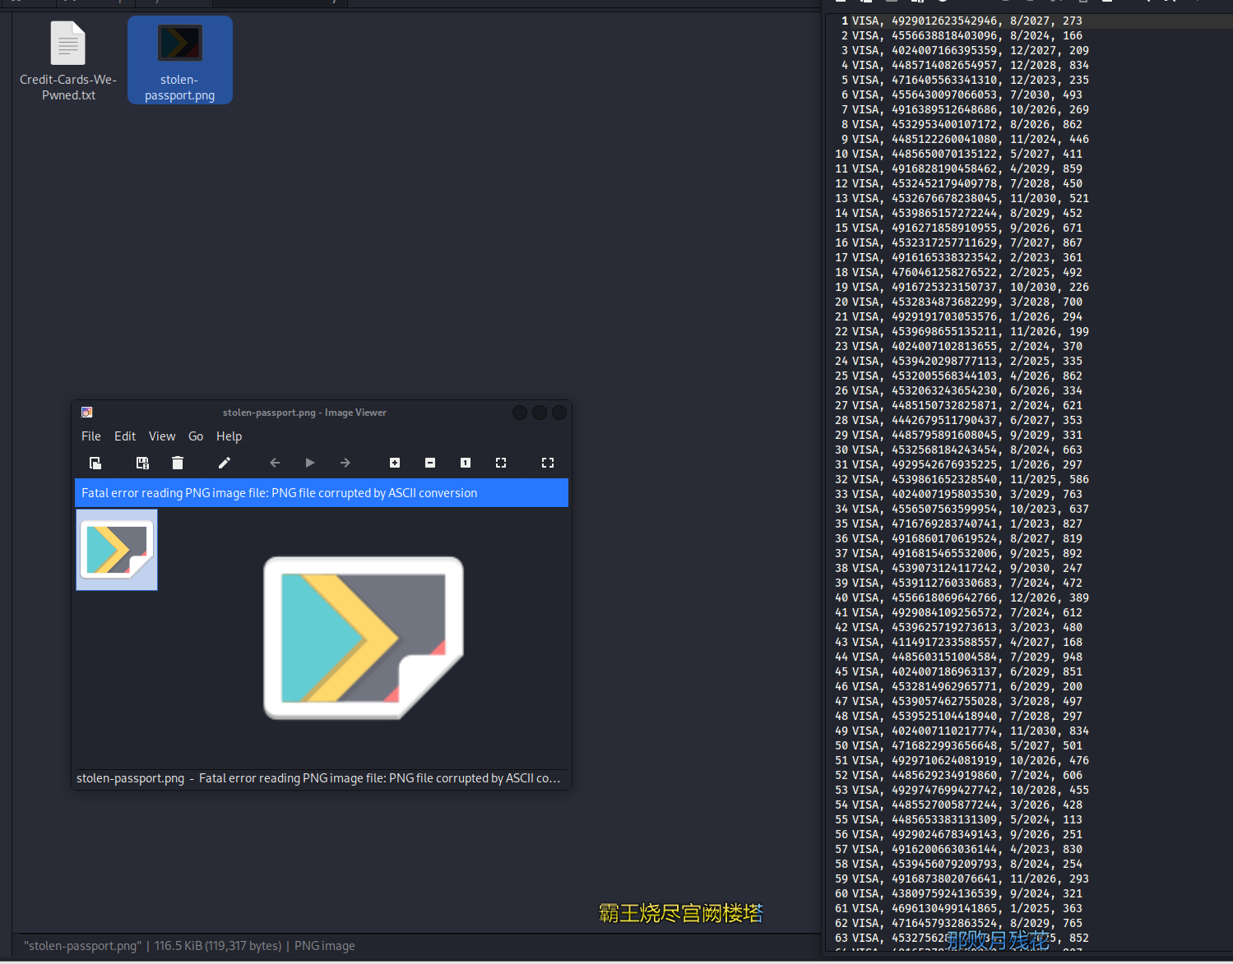Click the trash Delete icon
The height and width of the screenshot is (964, 1233).
[x=178, y=464]
